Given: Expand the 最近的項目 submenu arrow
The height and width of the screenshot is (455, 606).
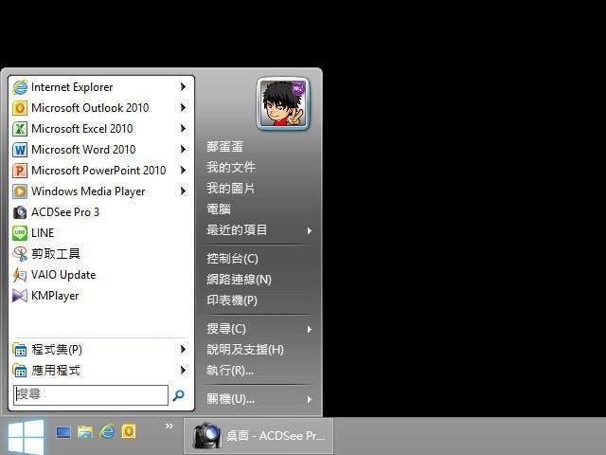Looking at the screenshot, I should [310, 231].
